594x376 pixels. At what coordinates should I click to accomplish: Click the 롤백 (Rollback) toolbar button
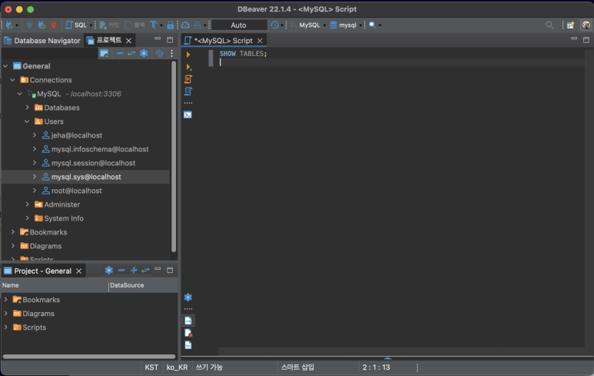click(135, 25)
